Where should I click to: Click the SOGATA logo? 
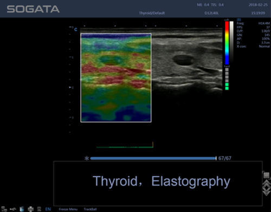[33, 9]
